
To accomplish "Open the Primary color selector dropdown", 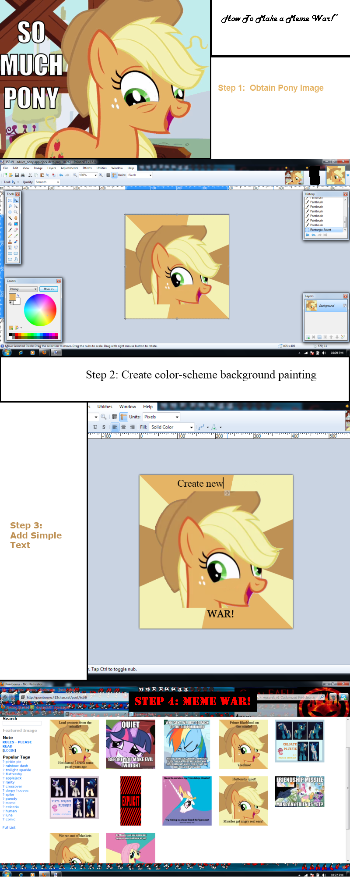I will pos(23,289).
